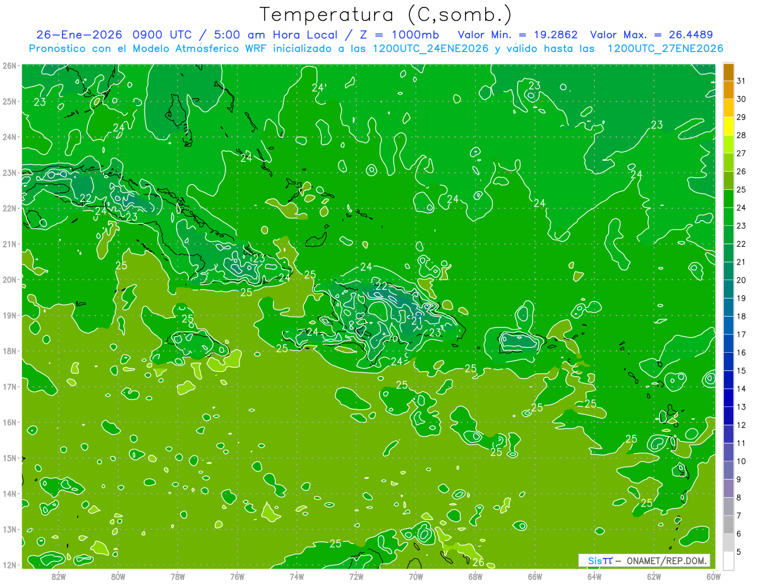Click the '17N' latitude axis label
Image resolution: width=758 pixels, height=585 pixels.
point(9,387)
